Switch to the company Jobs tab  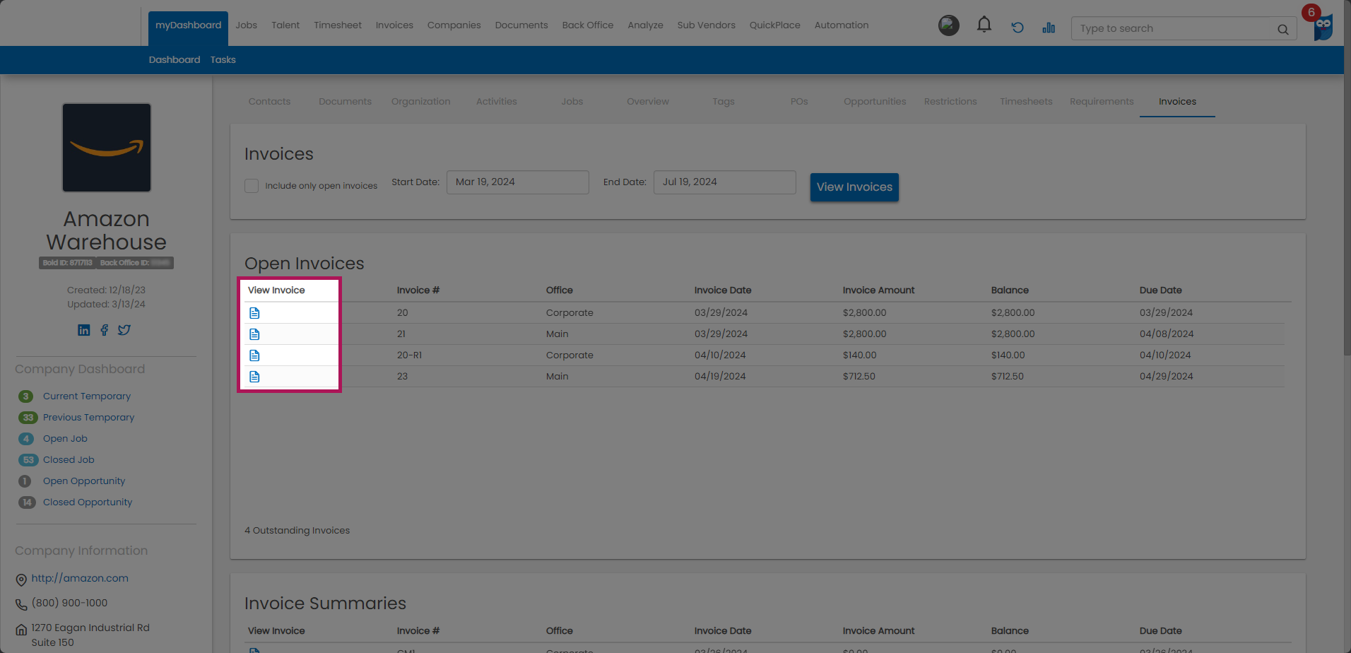click(x=572, y=102)
